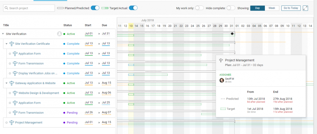Click the Go to Today button

[x=291, y=8]
